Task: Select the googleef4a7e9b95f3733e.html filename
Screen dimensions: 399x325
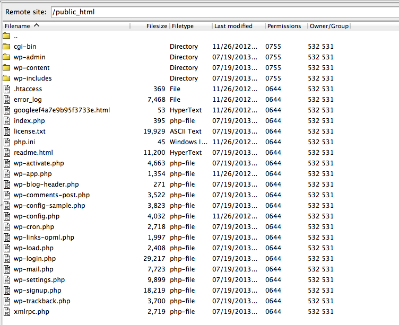Action: point(62,110)
